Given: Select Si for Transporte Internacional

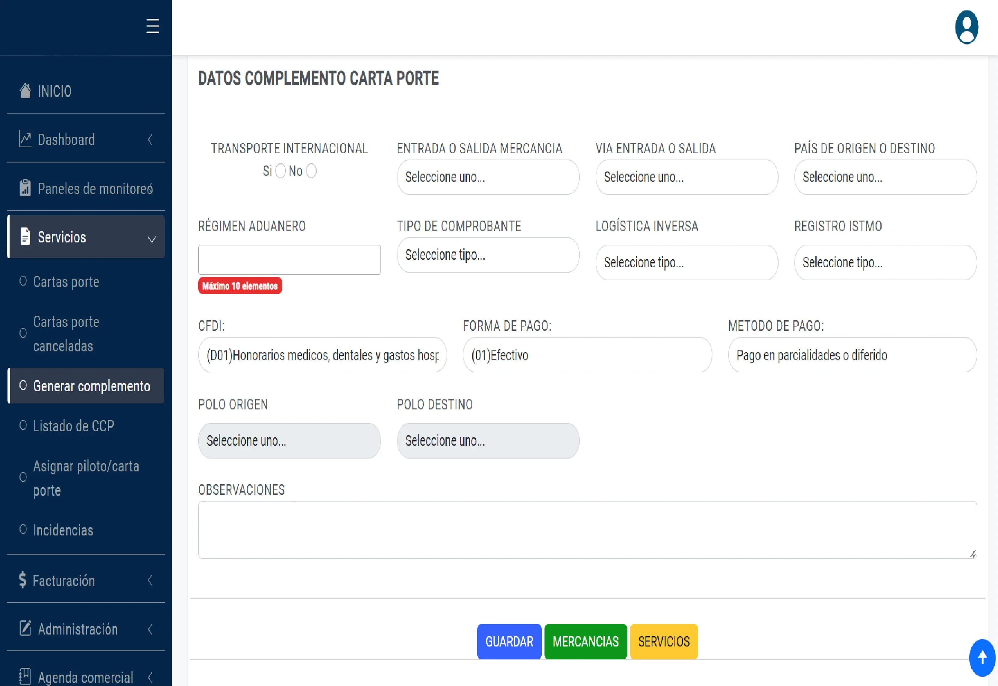Looking at the screenshot, I should click(281, 171).
